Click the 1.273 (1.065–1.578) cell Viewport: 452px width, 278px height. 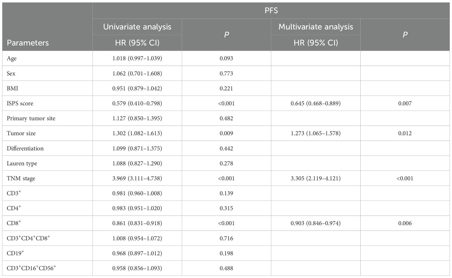point(315,133)
